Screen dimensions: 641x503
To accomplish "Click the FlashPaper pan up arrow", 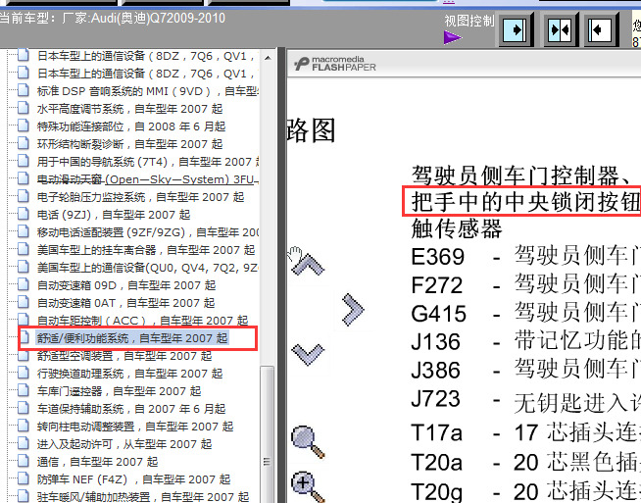I will 308,264.
